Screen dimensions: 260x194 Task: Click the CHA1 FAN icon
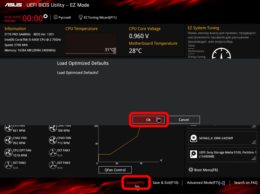pyautogui.click(x=53, y=128)
